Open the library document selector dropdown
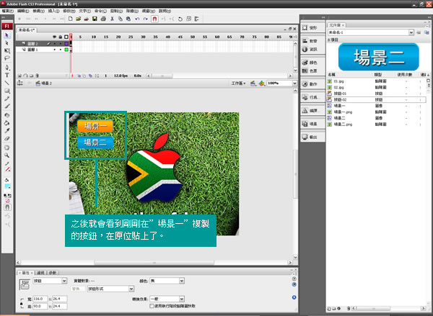Screen dimensions: 433x316 [371, 32]
